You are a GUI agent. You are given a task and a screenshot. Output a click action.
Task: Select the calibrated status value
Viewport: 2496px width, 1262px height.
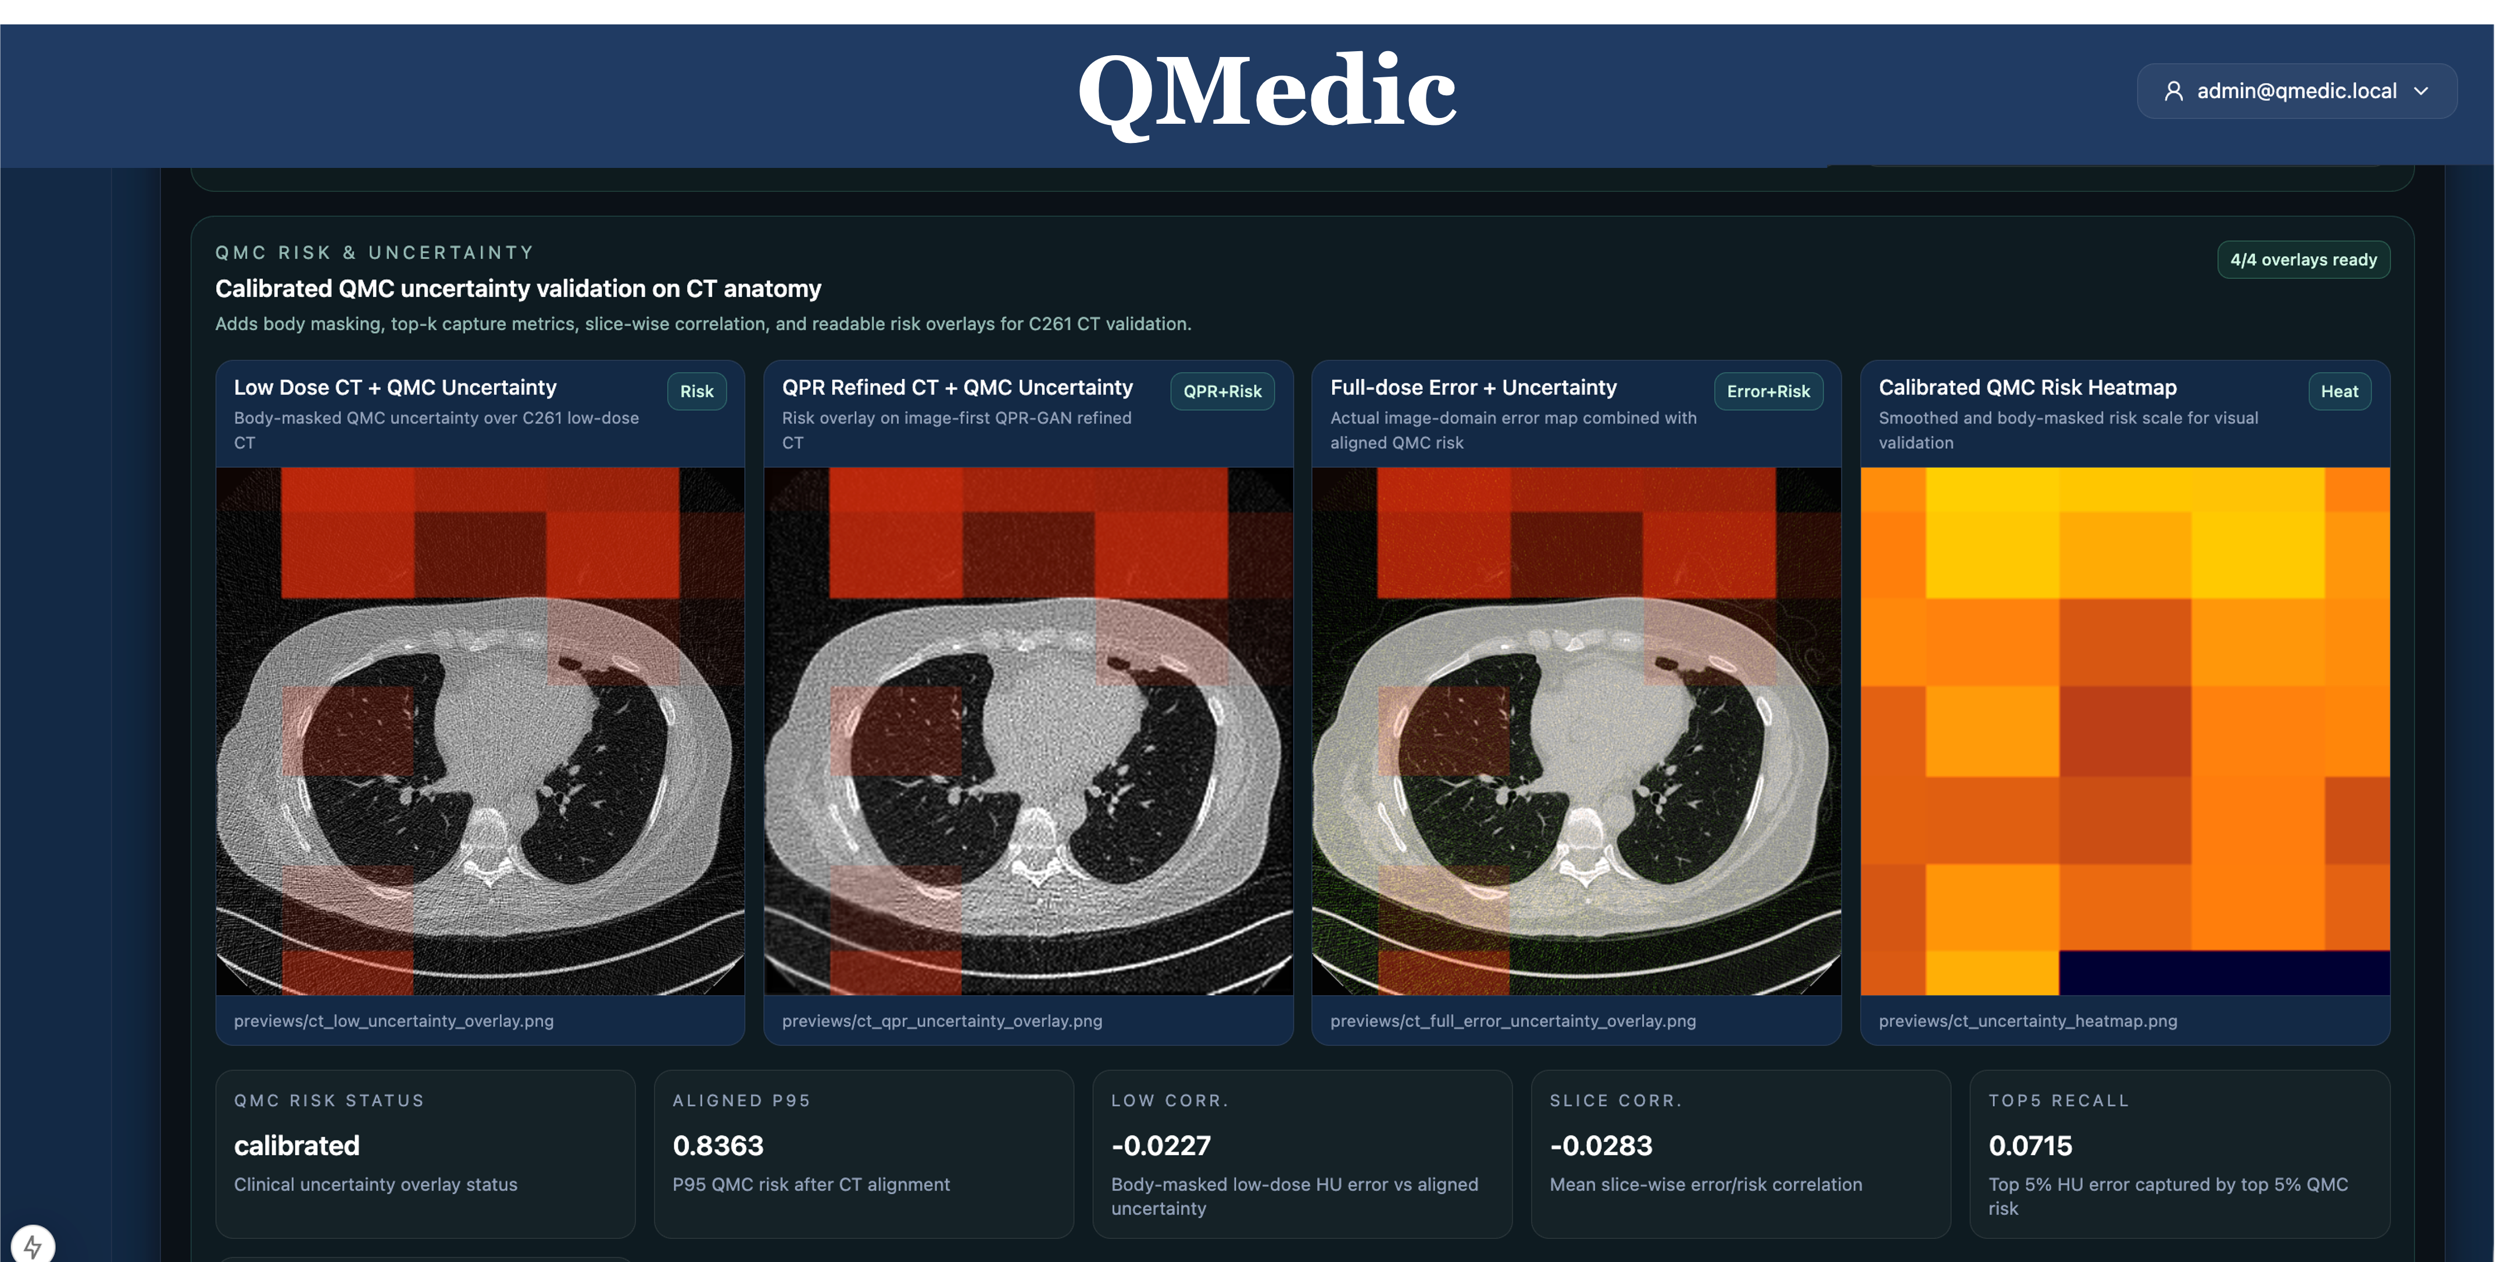click(x=296, y=1146)
